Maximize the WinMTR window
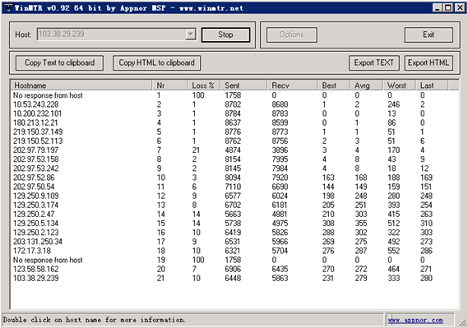Image resolution: width=468 pixels, height=328 pixels. (448, 7)
